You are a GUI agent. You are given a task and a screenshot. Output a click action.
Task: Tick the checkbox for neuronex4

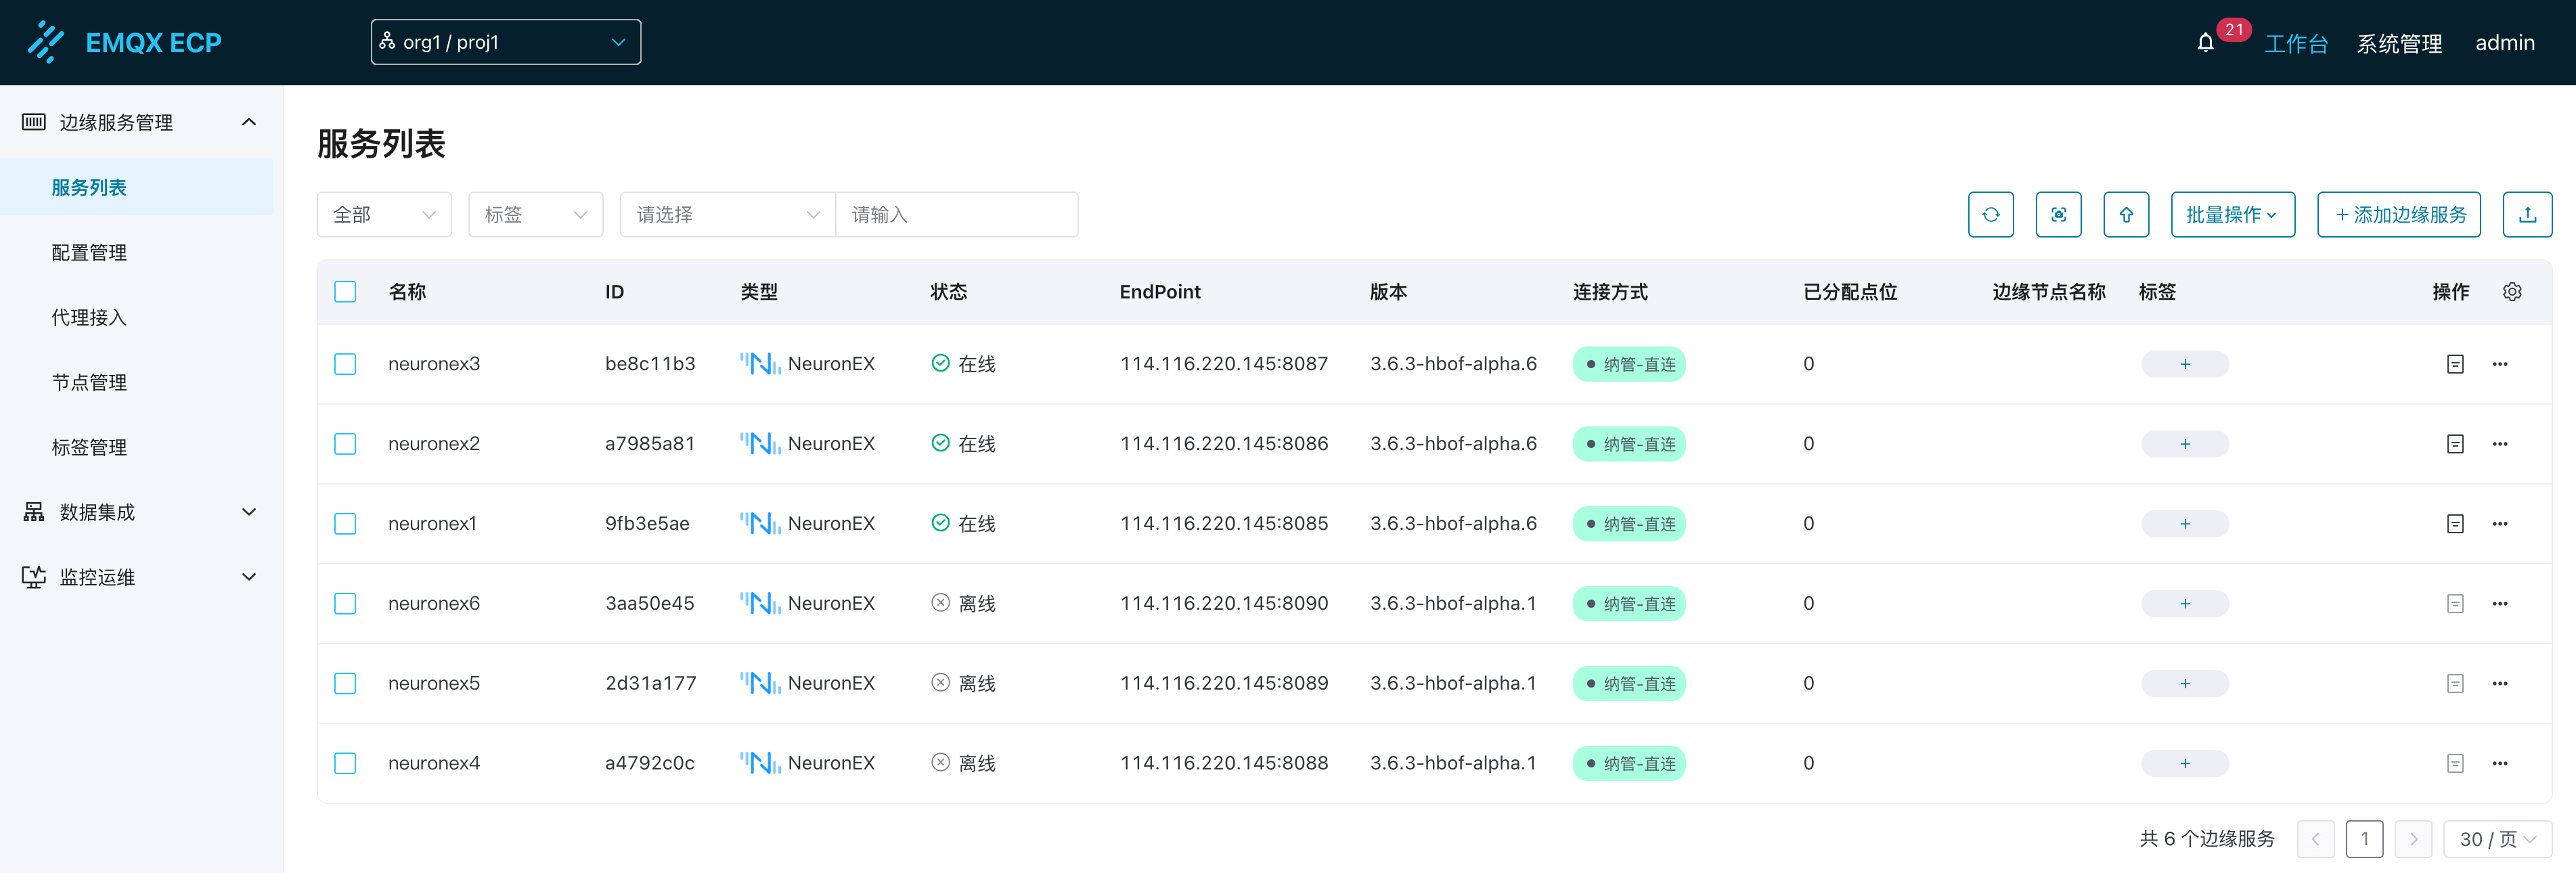coord(345,764)
